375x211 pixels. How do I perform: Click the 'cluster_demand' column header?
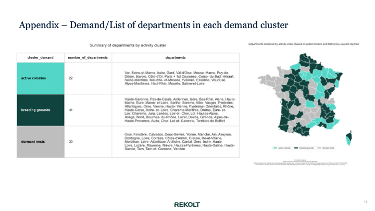(41, 58)
